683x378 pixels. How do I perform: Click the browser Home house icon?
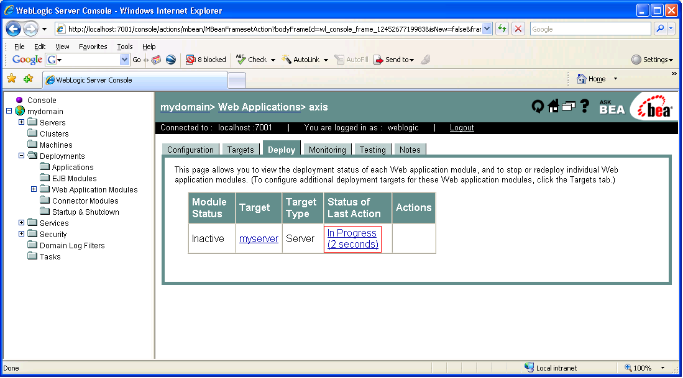point(581,79)
